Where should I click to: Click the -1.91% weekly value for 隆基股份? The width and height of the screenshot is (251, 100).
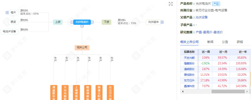205,63
